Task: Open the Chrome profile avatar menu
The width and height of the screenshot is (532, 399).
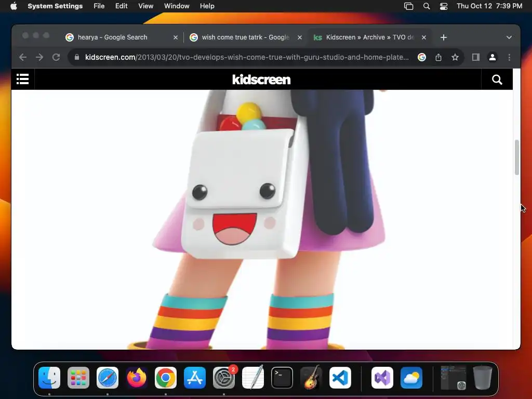Action: 493,57
